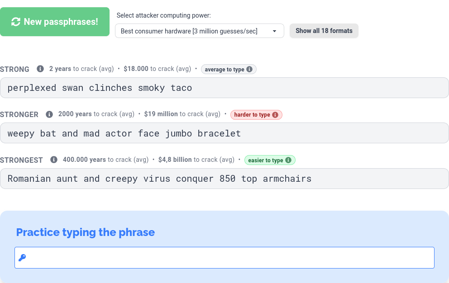Image resolution: width=449 pixels, height=283 pixels.
Task: Open the attacker computing power dropdown
Action: pyautogui.click(x=199, y=31)
